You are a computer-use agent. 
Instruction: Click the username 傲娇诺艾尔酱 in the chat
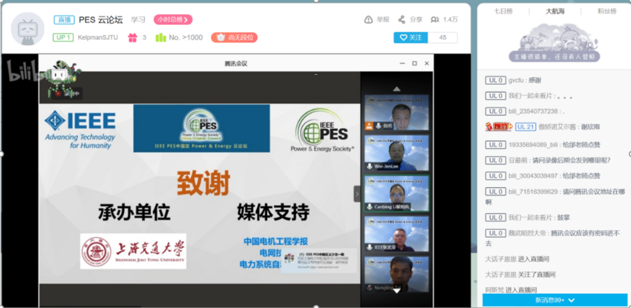tap(558, 127)
